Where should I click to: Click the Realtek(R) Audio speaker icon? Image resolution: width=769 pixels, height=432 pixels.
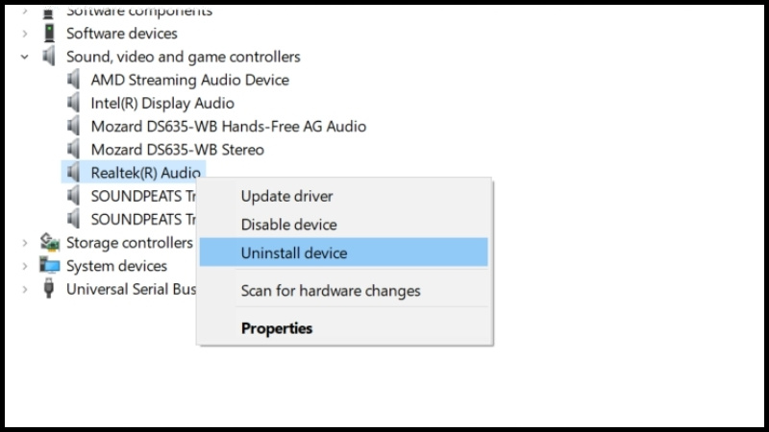point(74,173)
